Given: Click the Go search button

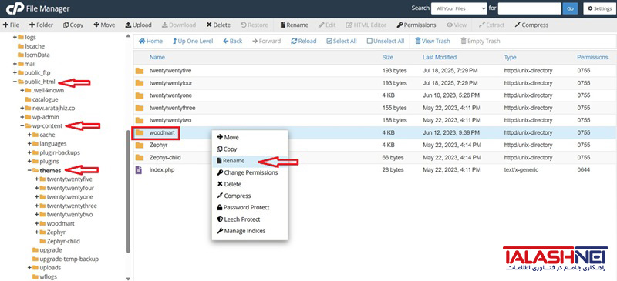Looking at the screenshot, I should point(570,8).
